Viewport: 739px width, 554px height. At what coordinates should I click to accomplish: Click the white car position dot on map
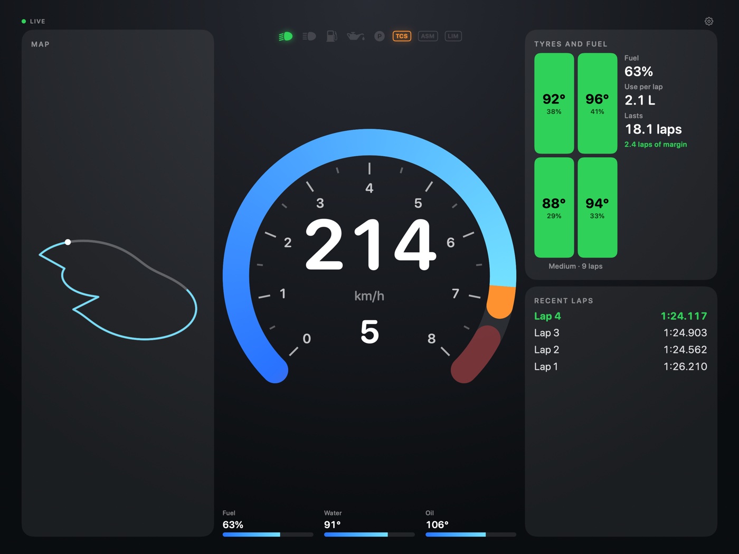coord(68,242)
